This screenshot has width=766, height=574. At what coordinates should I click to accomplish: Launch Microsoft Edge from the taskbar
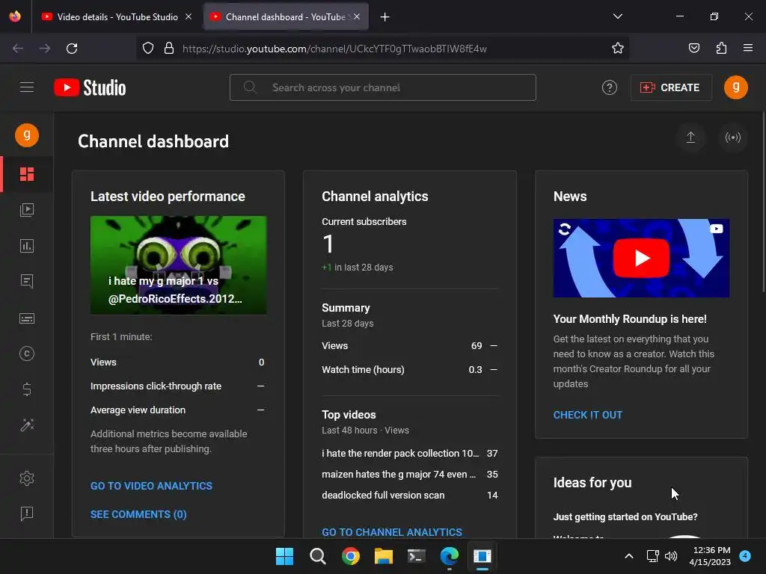pyautogui.click(x=450, y=556)
